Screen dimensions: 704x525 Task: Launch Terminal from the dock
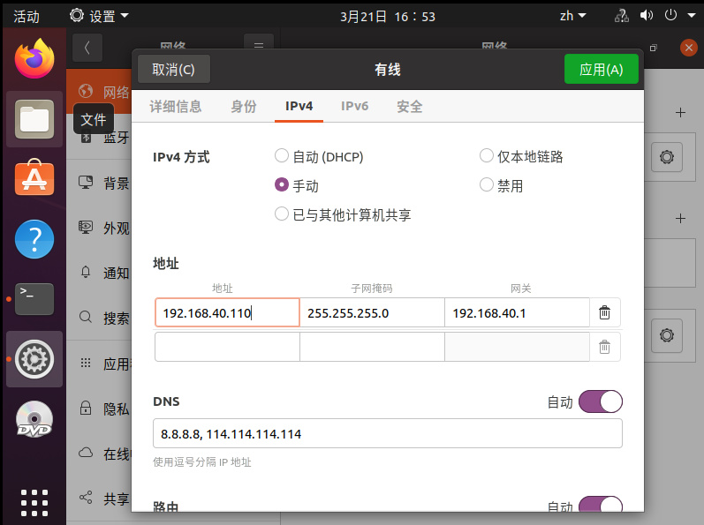[34, 298]
